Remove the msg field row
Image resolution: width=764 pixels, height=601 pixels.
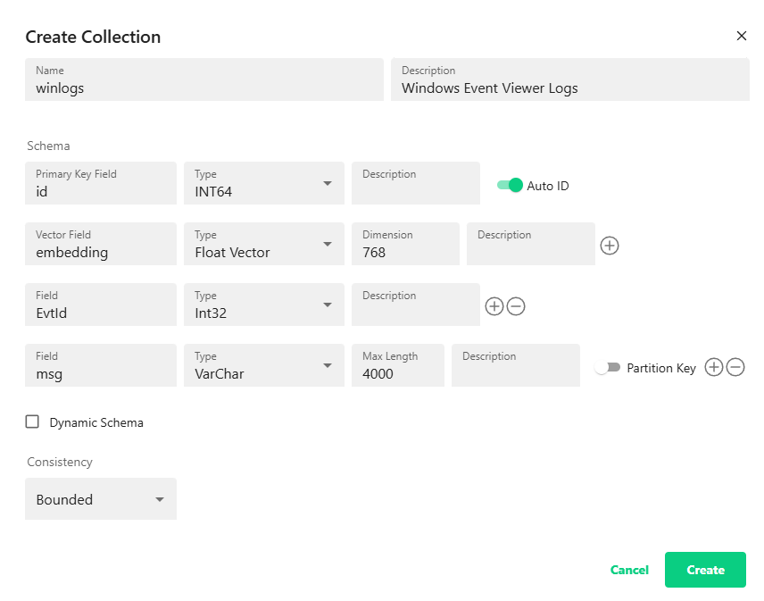click(735, 367)
